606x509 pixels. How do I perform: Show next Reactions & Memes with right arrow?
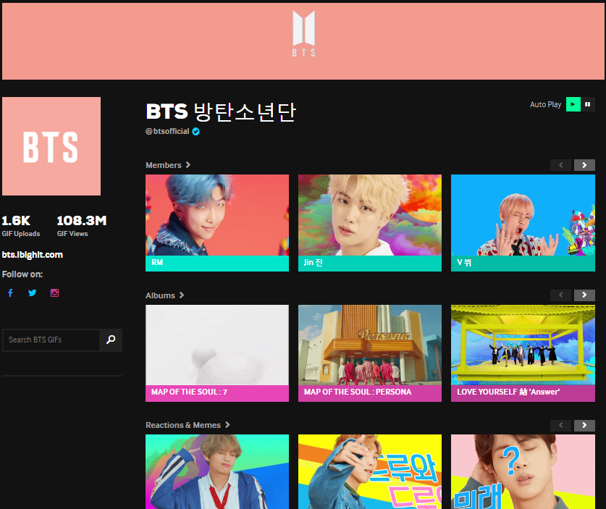tap(584, 425)
